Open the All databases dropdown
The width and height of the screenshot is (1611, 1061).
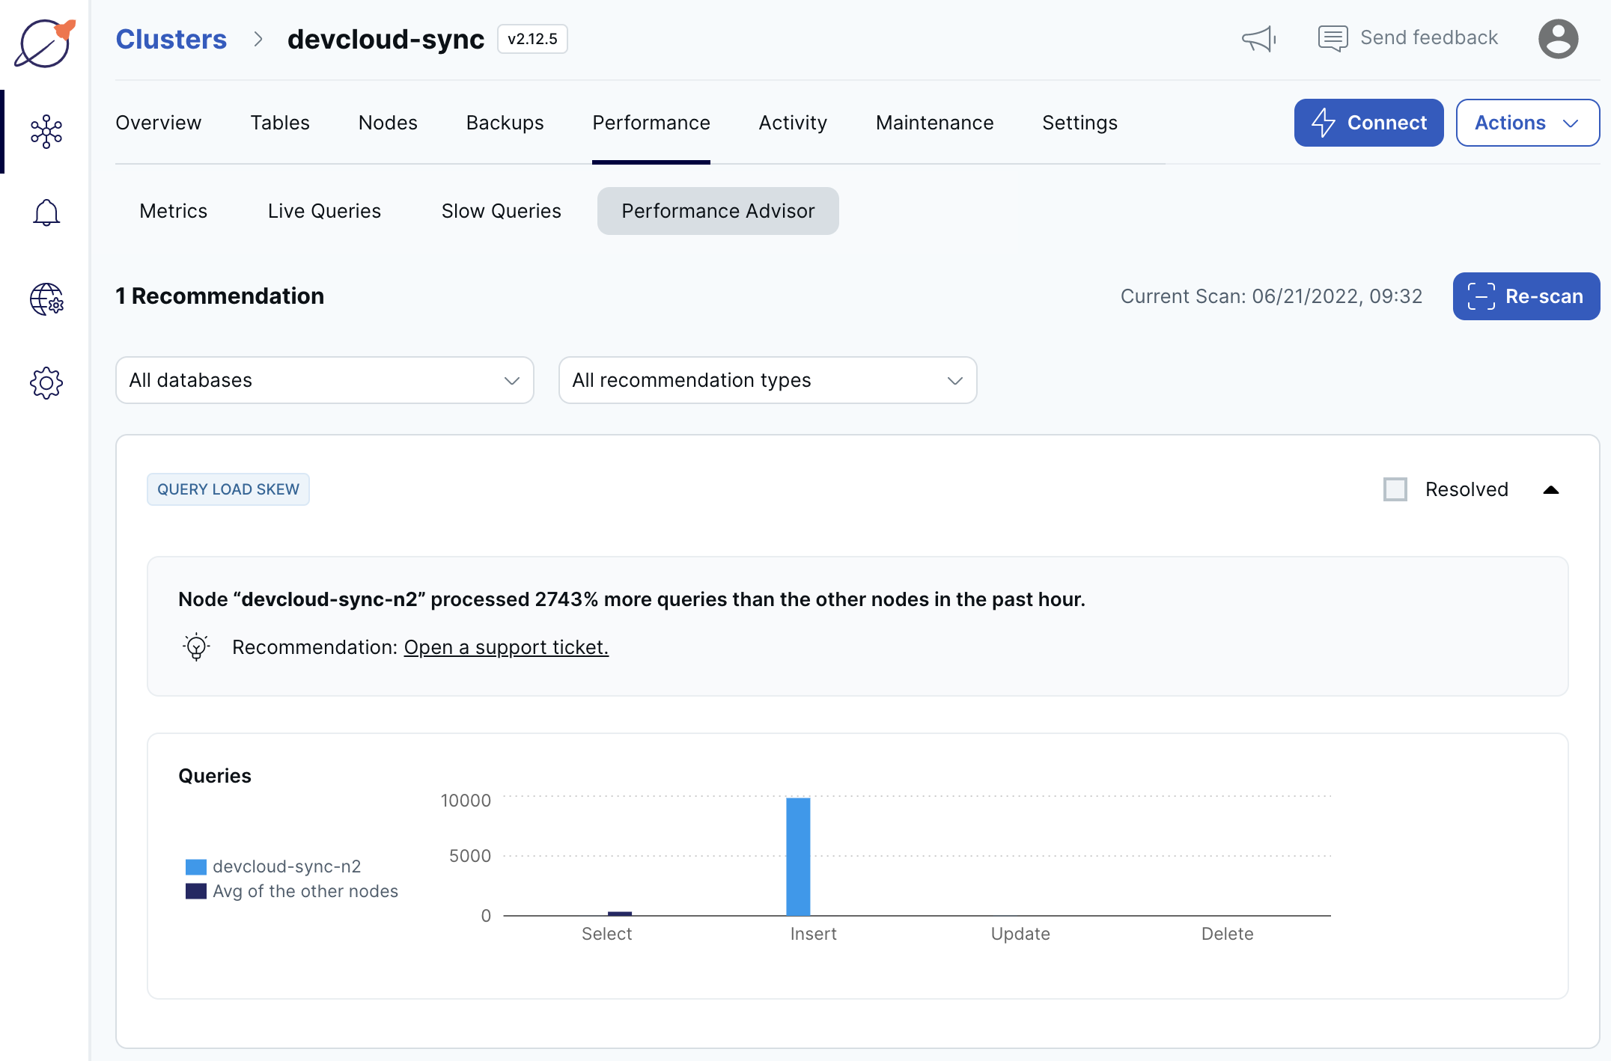[x=325, y=380]
